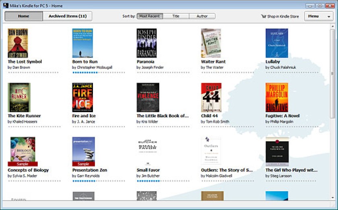Open the Archived Items (11) tab
The height and width of the screenshot is (210, 338).
tap(68, 16)
